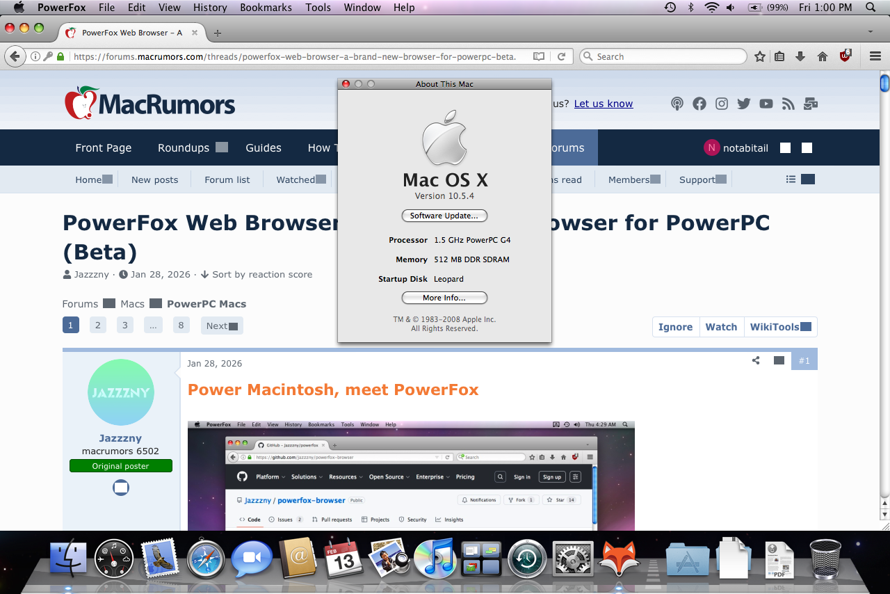Image resolution: width=890 pixels, height=594 pixels.
Task: Click the Jazzzny avatar on the post
Action: tap(121, 392)
